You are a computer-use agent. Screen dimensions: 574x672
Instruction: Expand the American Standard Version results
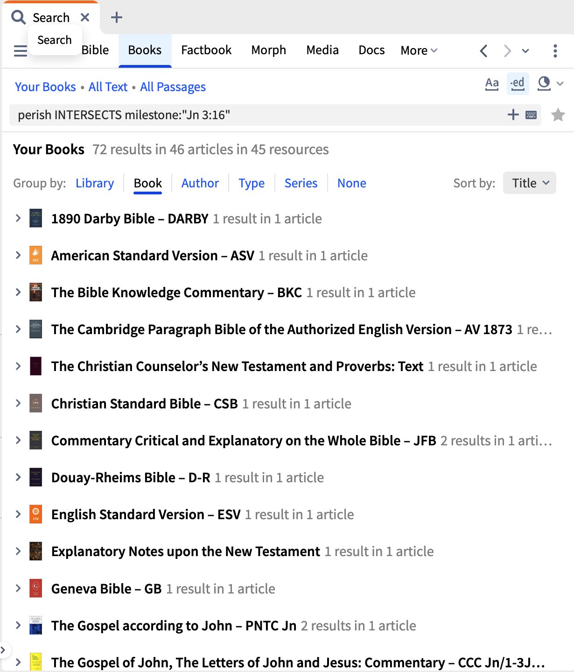pos(18,255)
